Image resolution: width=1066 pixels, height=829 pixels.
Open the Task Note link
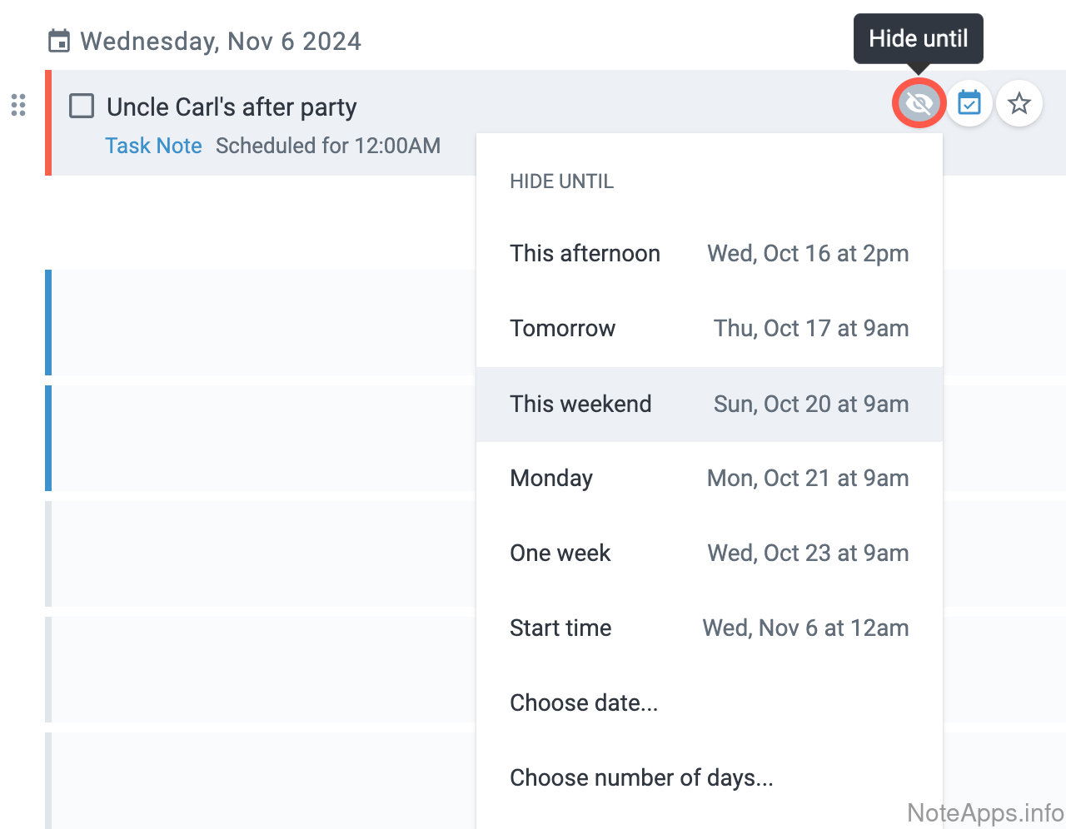153,146
